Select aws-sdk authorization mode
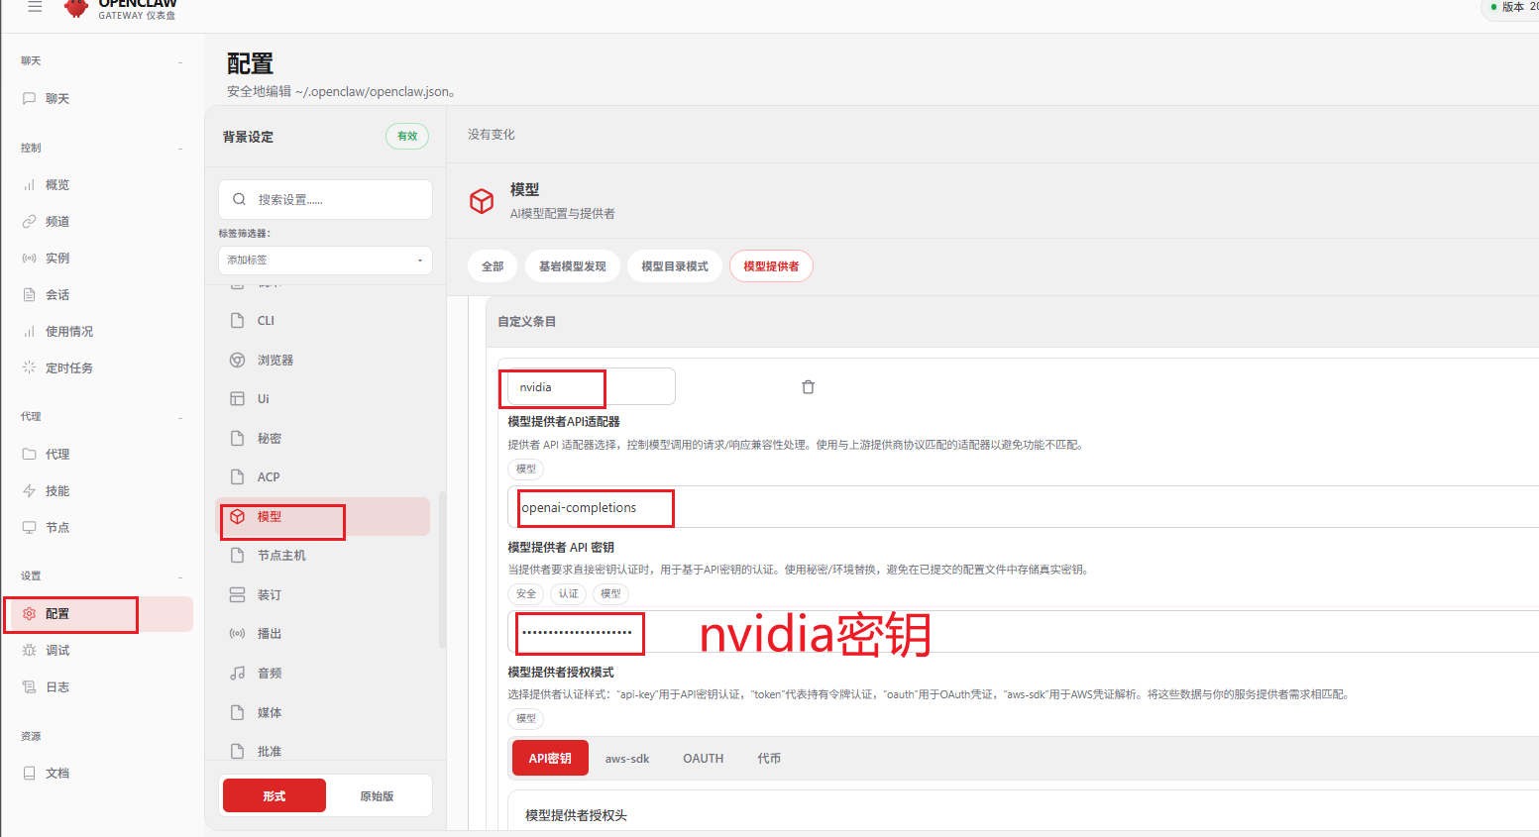1539x837 pixels. tap(627, 759)
